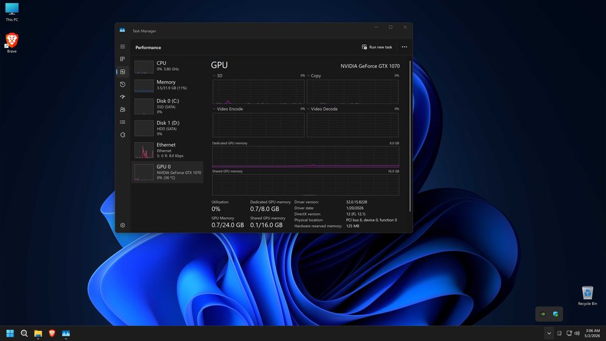Click the NVIDIA GeForce GTX 1070 title text

[x=370, y=66]
